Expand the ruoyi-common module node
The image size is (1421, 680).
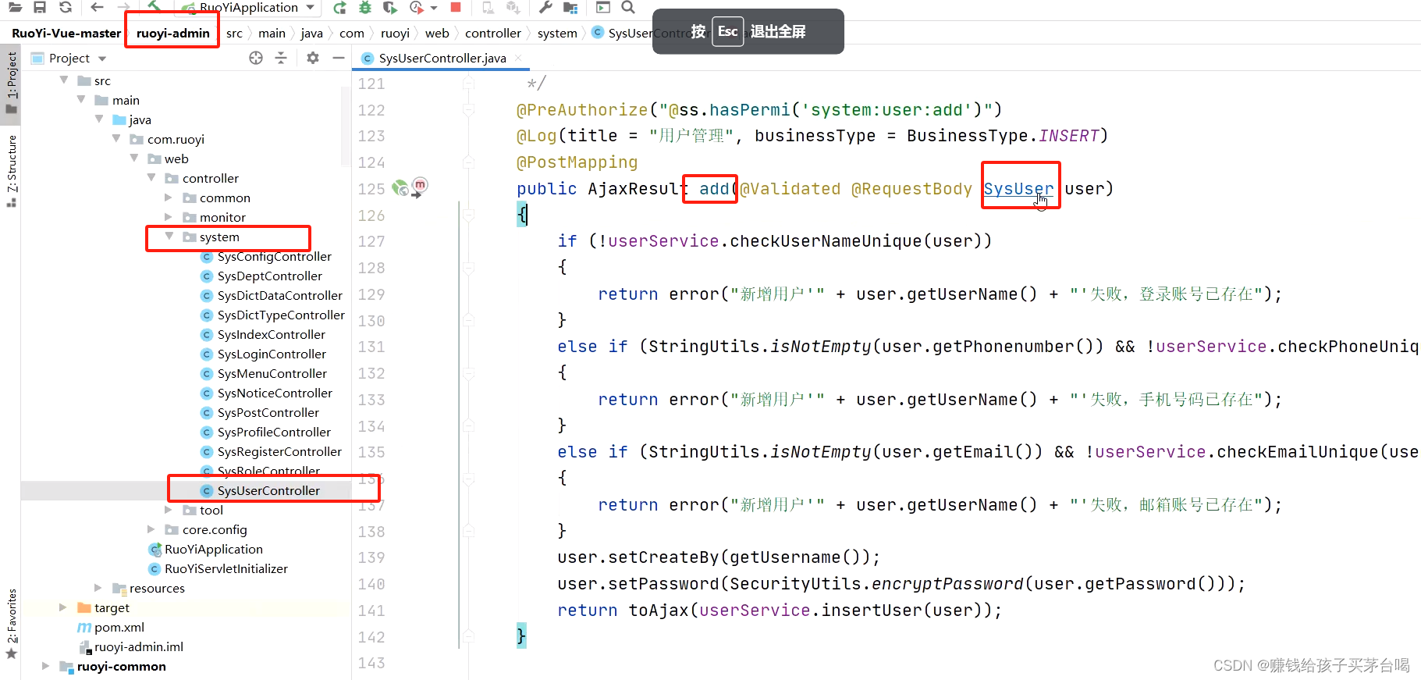[45, 665]
